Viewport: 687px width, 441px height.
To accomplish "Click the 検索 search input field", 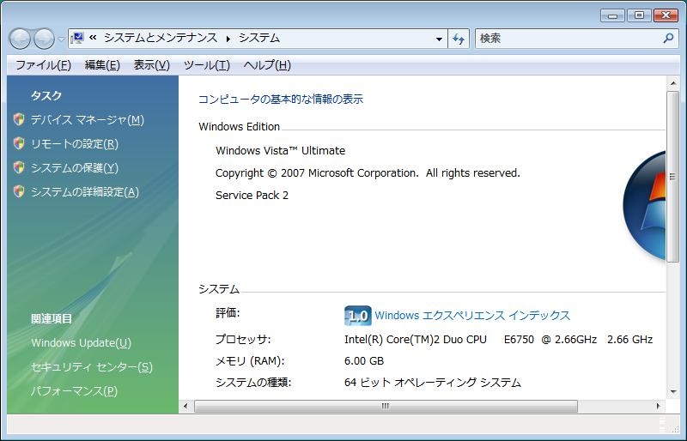I will (568, 39).
